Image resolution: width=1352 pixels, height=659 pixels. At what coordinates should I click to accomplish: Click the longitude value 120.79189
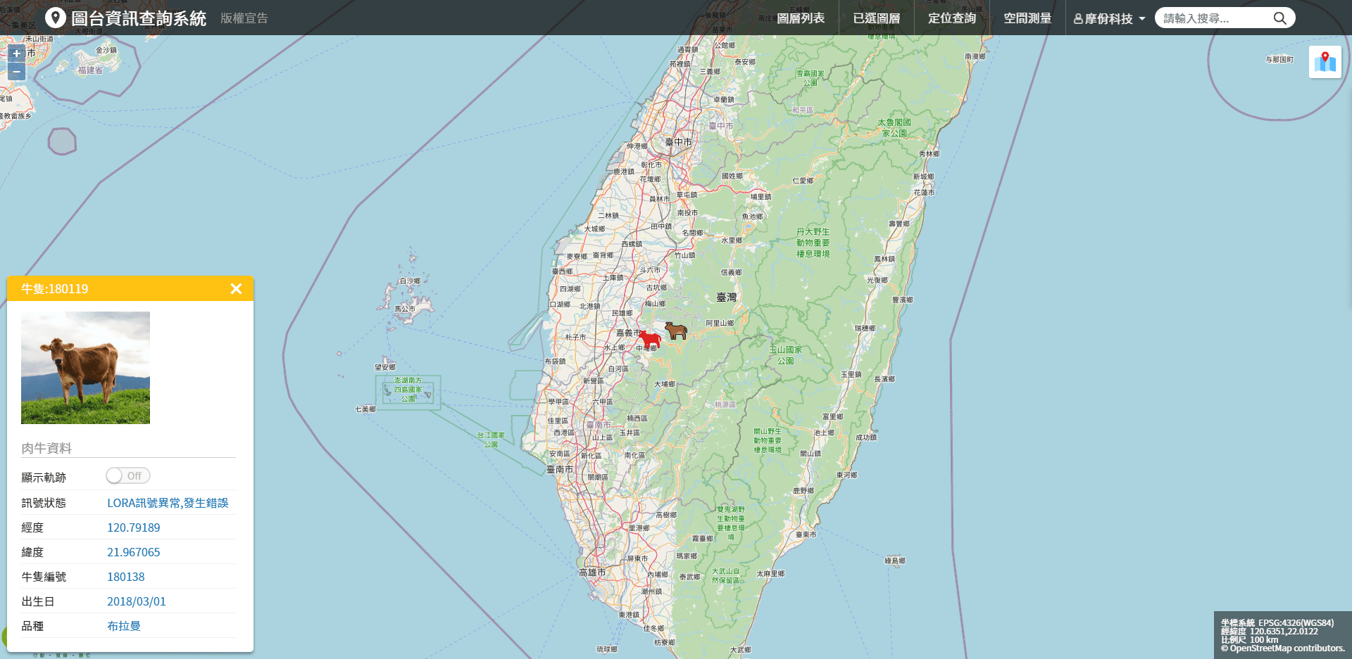point(133,527)
